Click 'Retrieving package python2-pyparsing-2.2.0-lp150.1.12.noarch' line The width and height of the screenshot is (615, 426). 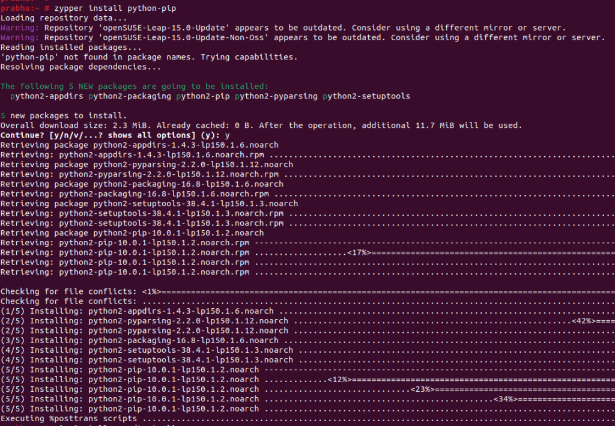coord(147,165)
